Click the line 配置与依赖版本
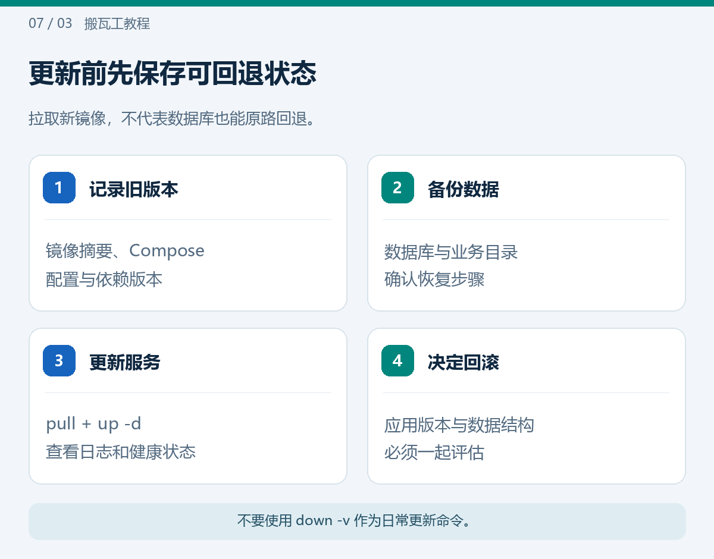Image resolution: width=714 pixels, height=559 pixels. (104, 279)
